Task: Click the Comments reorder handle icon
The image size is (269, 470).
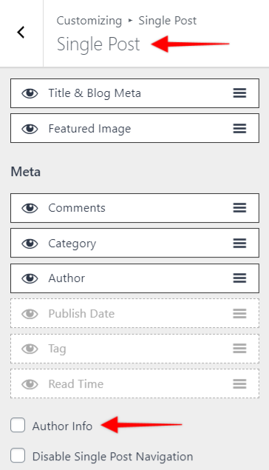Action: tap(239, 208)
